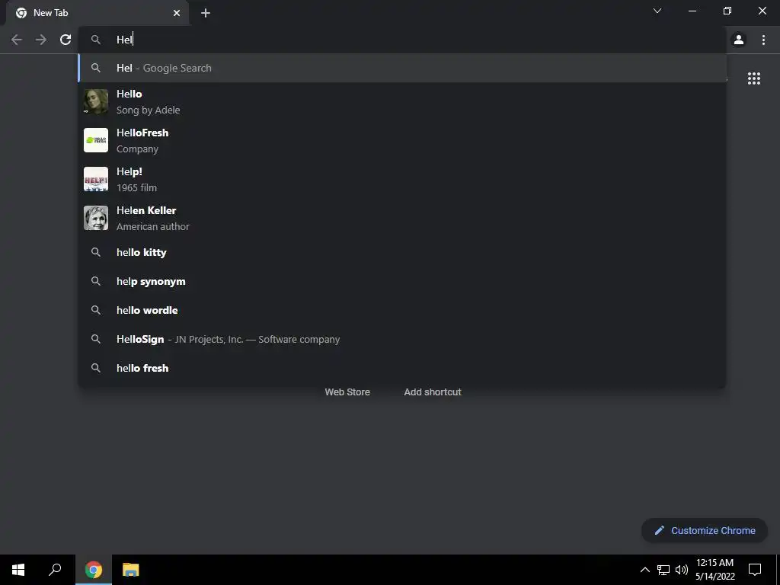Click magnifier icon beside 'help synonym'
780x585 pixels.
click(x=96, y=281)
